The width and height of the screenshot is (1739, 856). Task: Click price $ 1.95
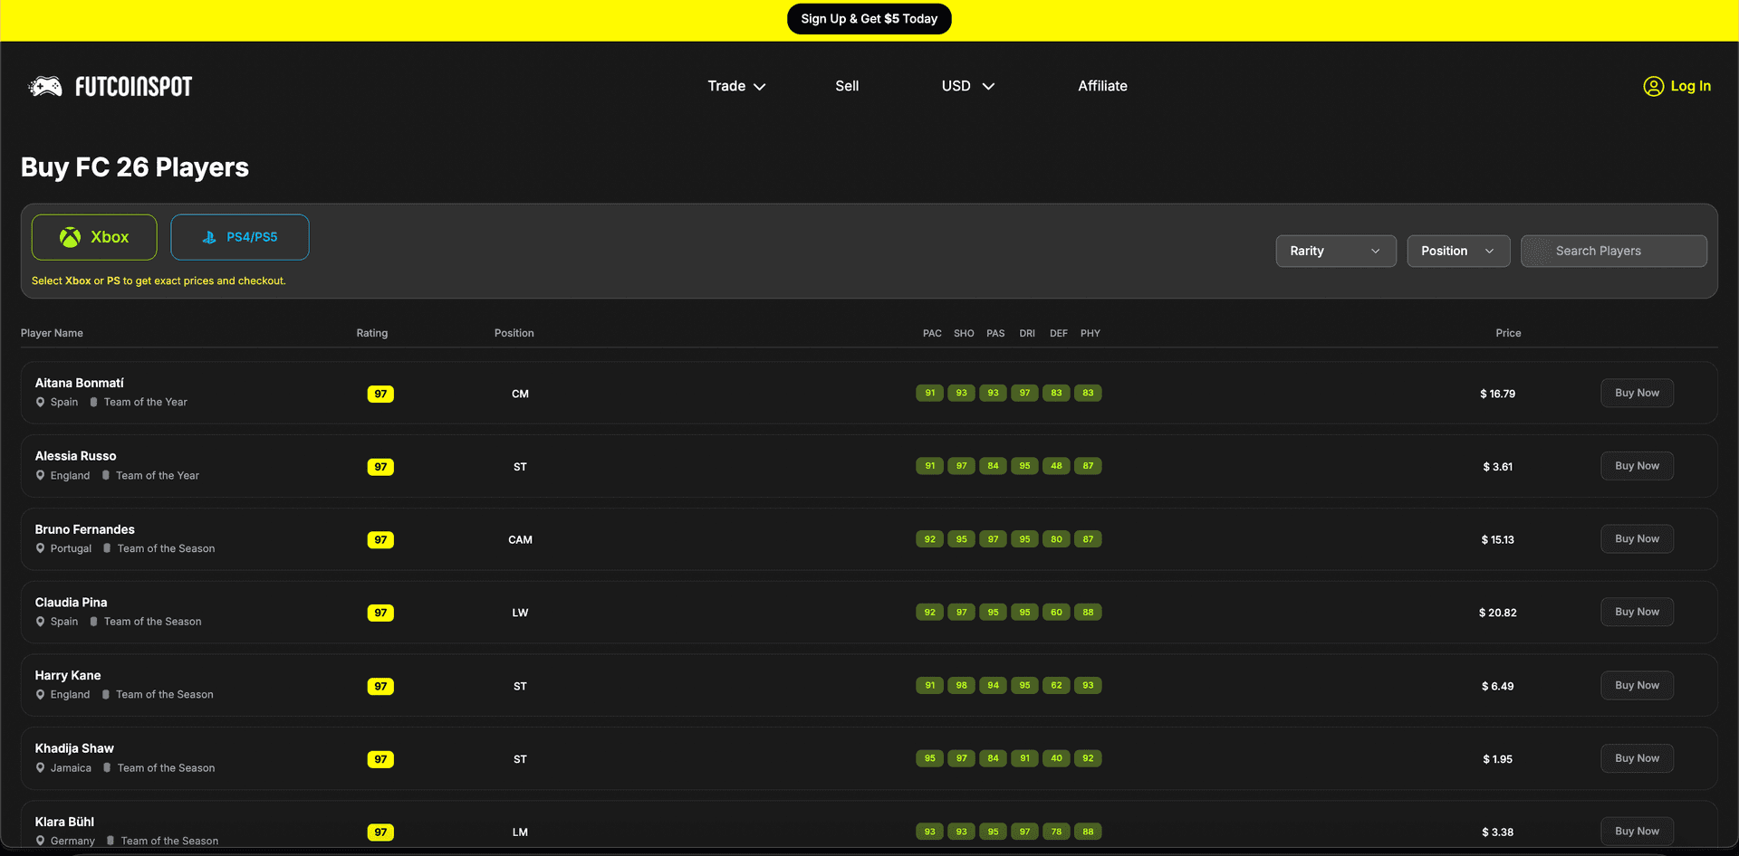[x=1498, y=759]
